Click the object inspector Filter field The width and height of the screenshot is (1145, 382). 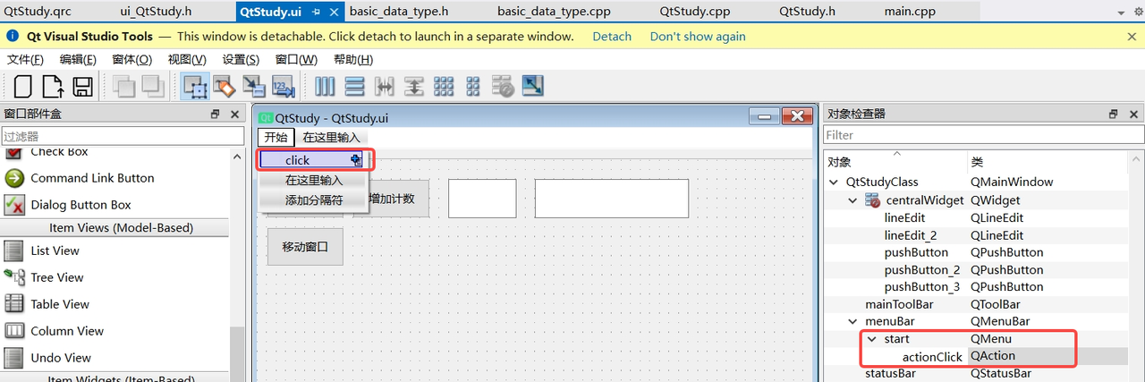coord(982,135)
